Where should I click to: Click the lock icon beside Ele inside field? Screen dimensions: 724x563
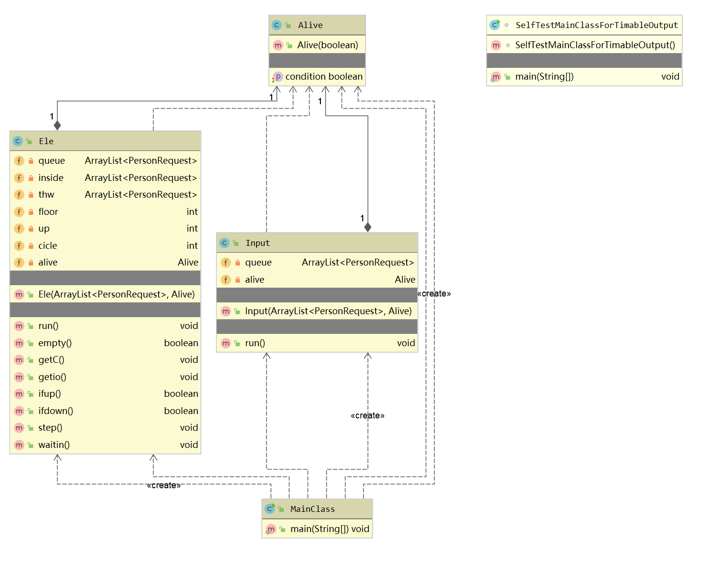(31, 178)
